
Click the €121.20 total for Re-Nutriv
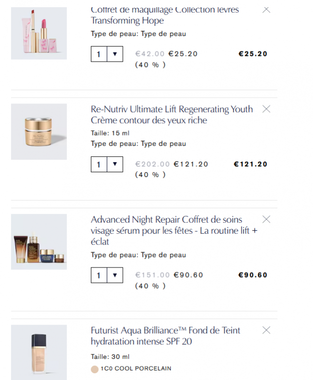tap(250, 165)
